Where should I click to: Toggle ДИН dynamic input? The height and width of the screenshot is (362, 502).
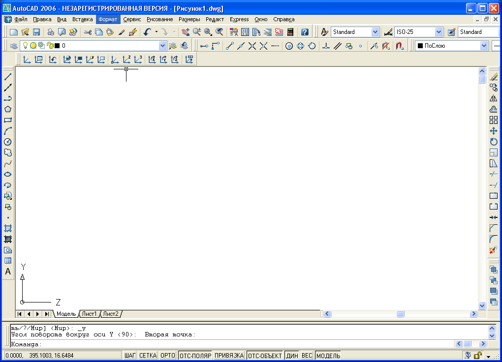tap(292, 356)
